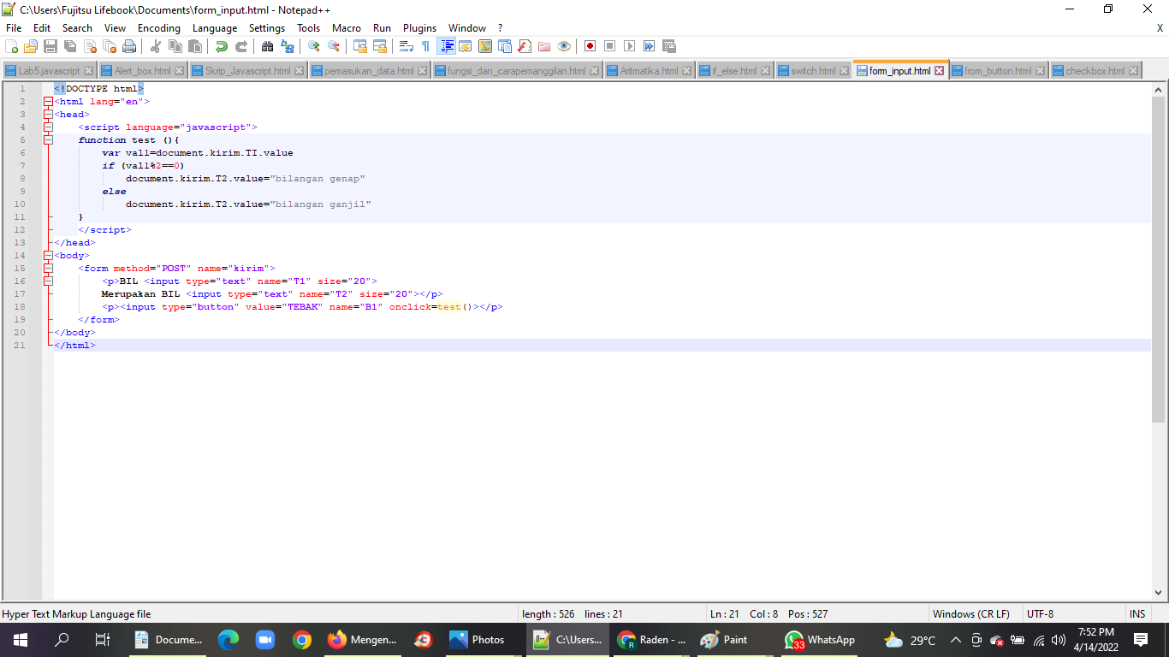This screenshot has height=657, width=1169.
Task: Click the Print icon in toolbar
Action: (x=129, y=46)
